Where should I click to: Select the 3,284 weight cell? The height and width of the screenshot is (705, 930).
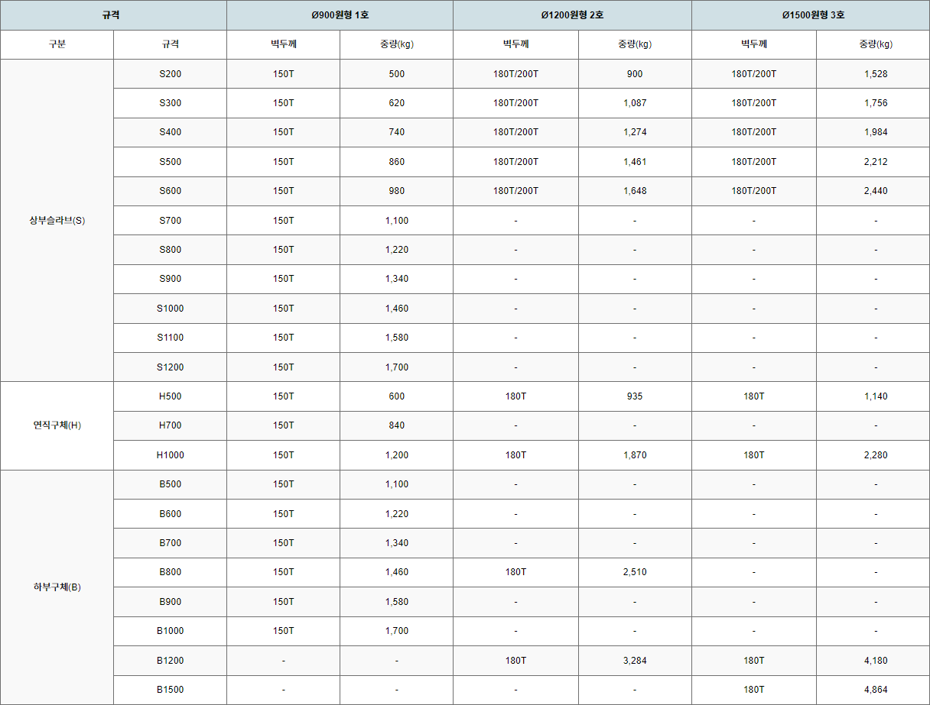pyautogui.click(x=635, y=661)
